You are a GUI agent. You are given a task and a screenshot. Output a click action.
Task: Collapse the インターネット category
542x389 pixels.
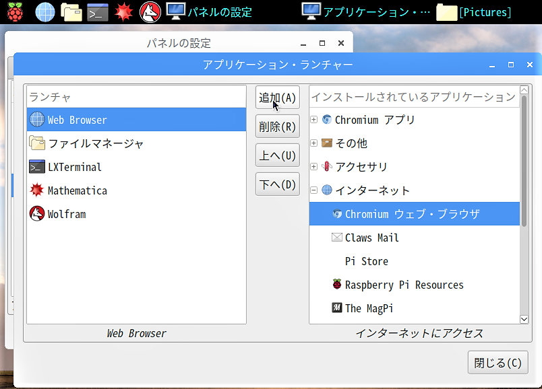[x=314, y=190]
